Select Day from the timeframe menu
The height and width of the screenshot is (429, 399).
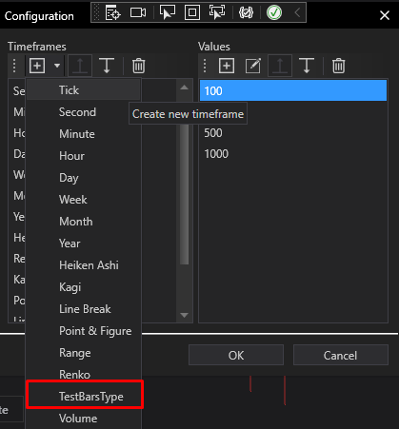(x=83, y=178)
